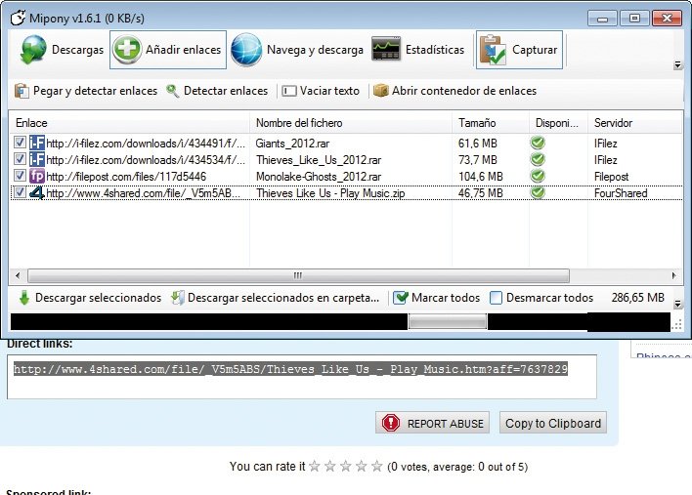692x495 pixels.
Task: Rate the file with the third star
Action: click(346, 466)
